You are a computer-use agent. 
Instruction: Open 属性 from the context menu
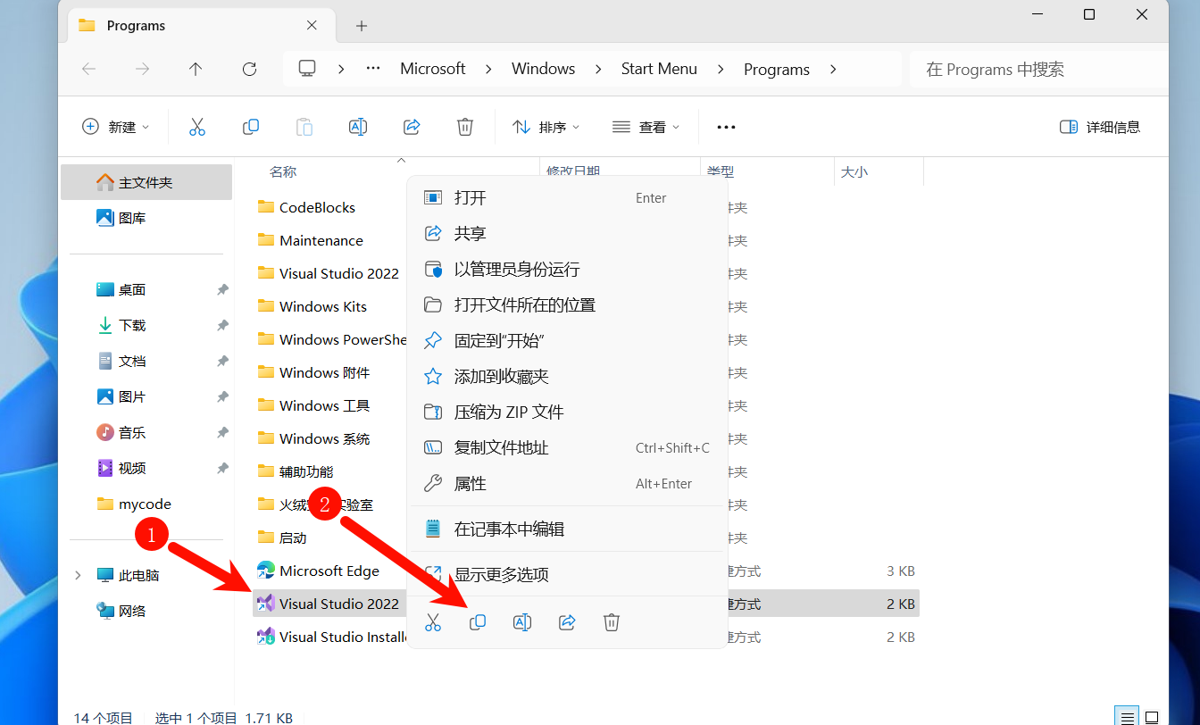pos(567,483)
